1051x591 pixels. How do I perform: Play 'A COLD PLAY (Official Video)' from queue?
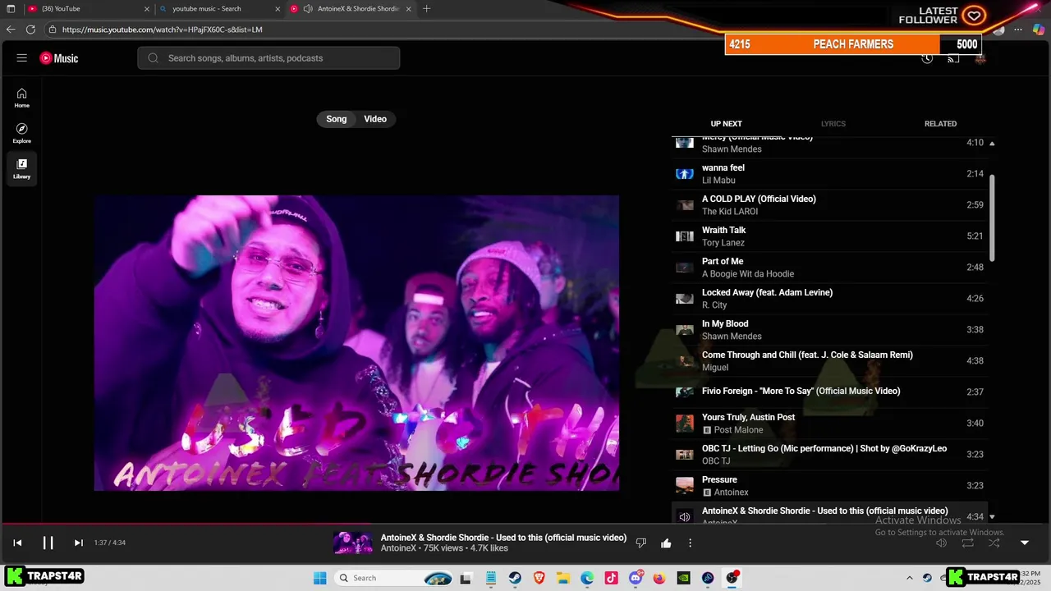pos(830,205)
